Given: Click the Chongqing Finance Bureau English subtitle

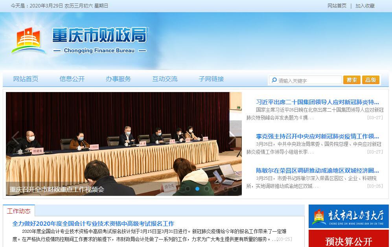Looking at the screenshot, I should pyautogui.click(x=99, y=50).
